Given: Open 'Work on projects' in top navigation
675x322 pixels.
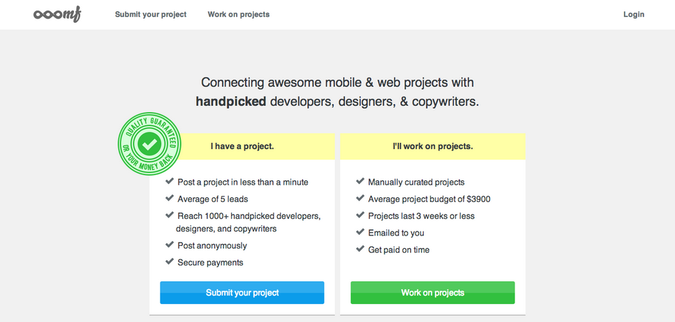Looking at the screenshot, I should point(238,14).
